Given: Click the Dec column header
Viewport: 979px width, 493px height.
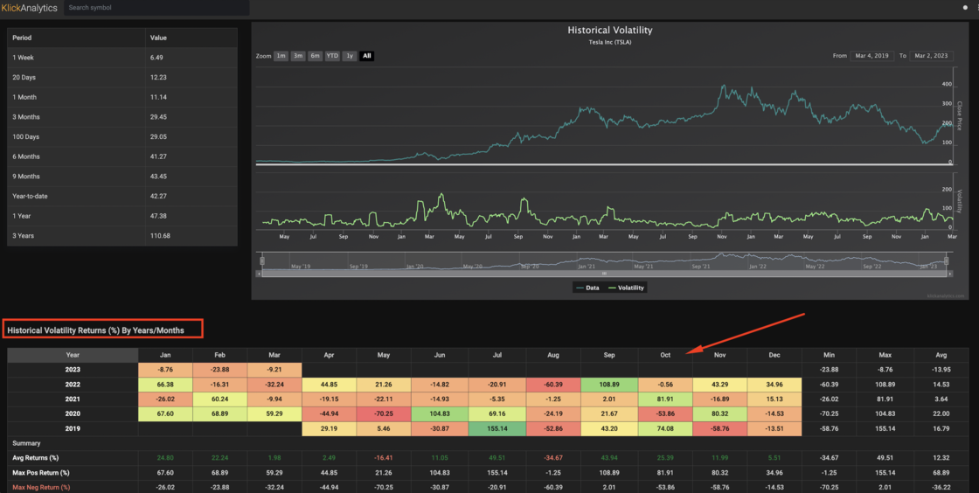Looking at the screenshot, I should tap(774, 355).
